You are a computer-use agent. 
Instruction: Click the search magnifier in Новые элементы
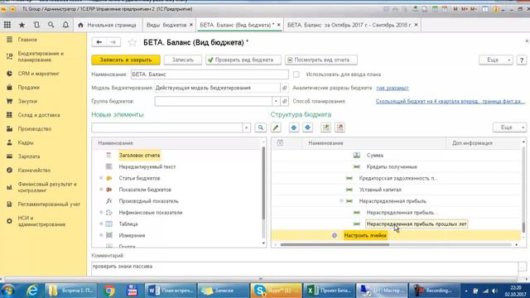coord(261,127)
